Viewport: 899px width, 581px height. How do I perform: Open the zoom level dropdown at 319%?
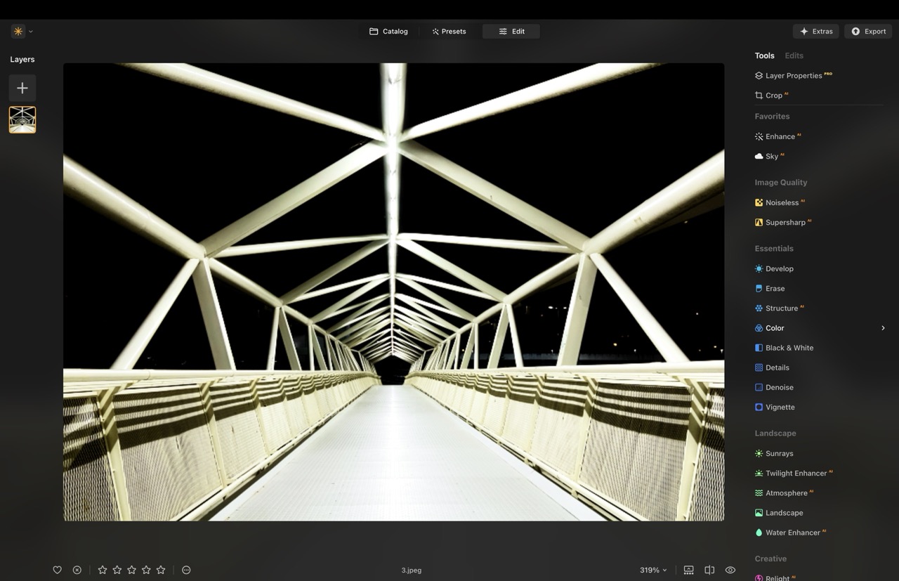[x=652, y=570]
